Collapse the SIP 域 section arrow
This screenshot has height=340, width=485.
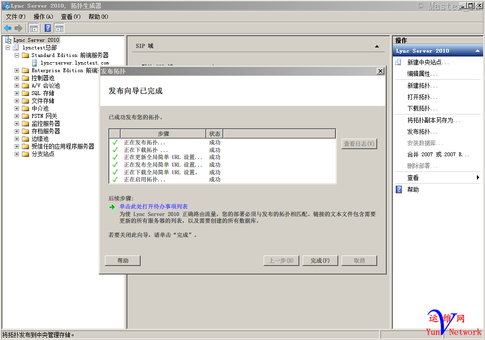(377, 47)
